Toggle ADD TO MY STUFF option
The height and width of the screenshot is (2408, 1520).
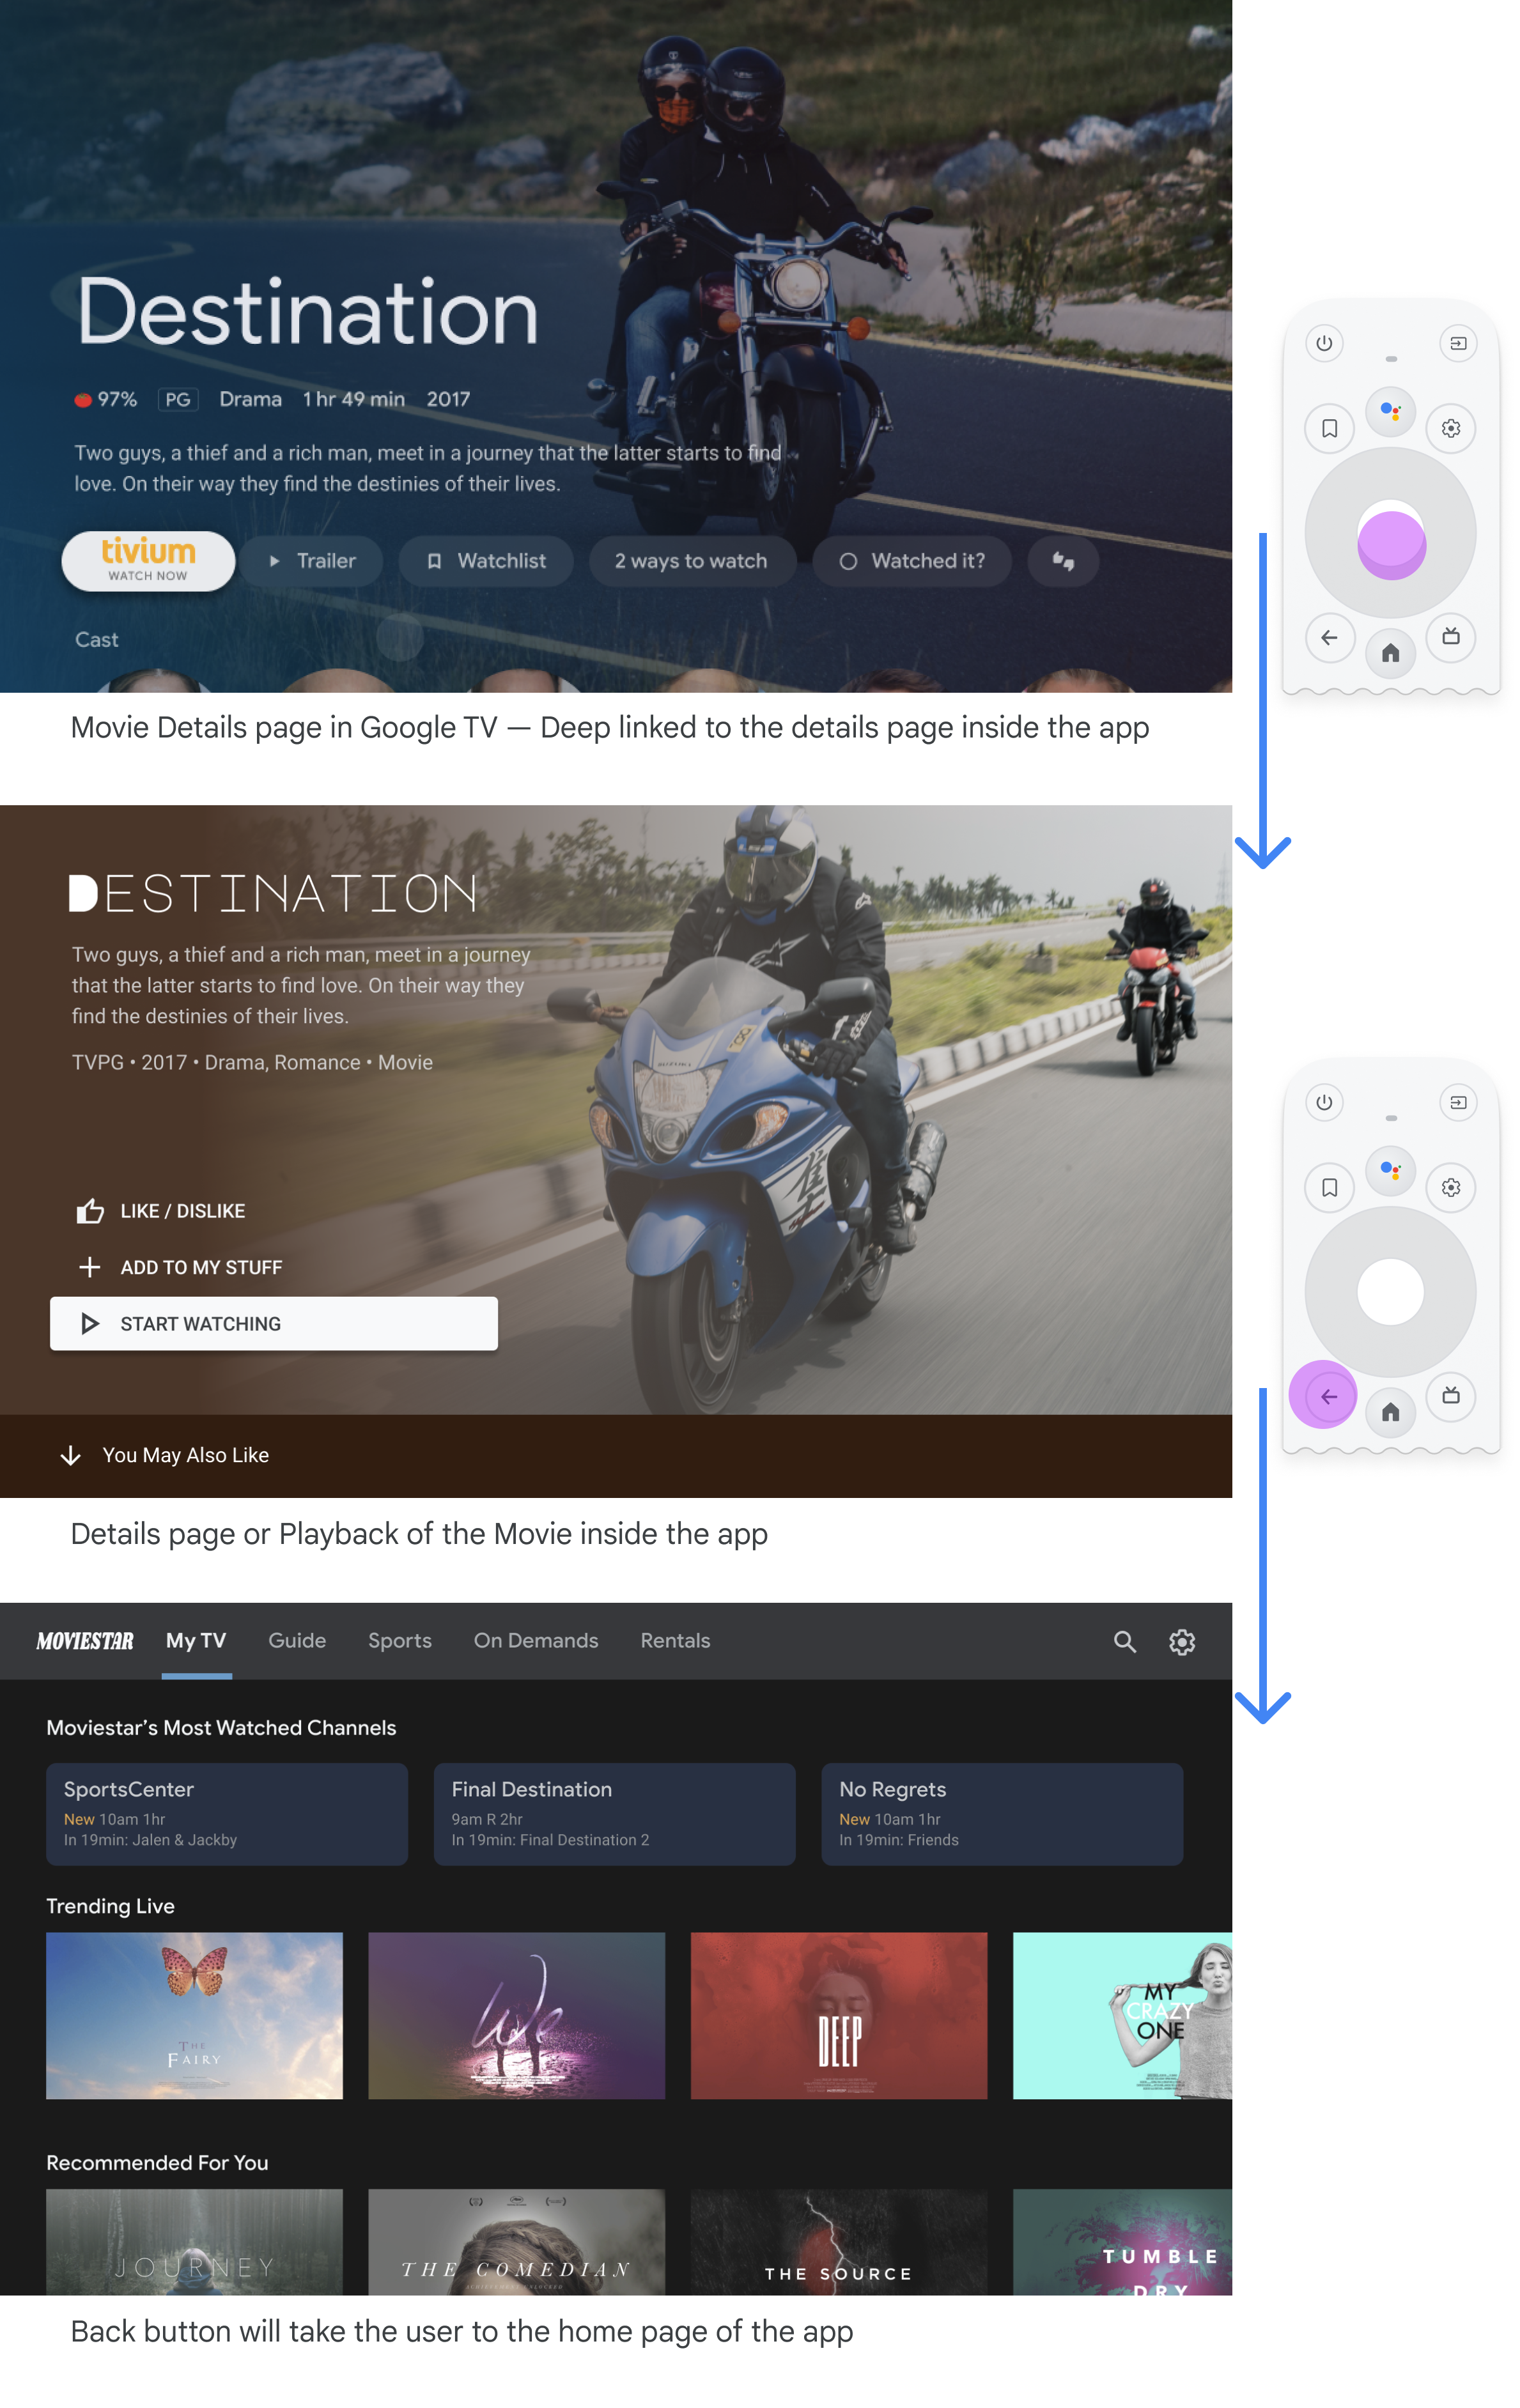pyautogui.click(x=178, y=1265)
